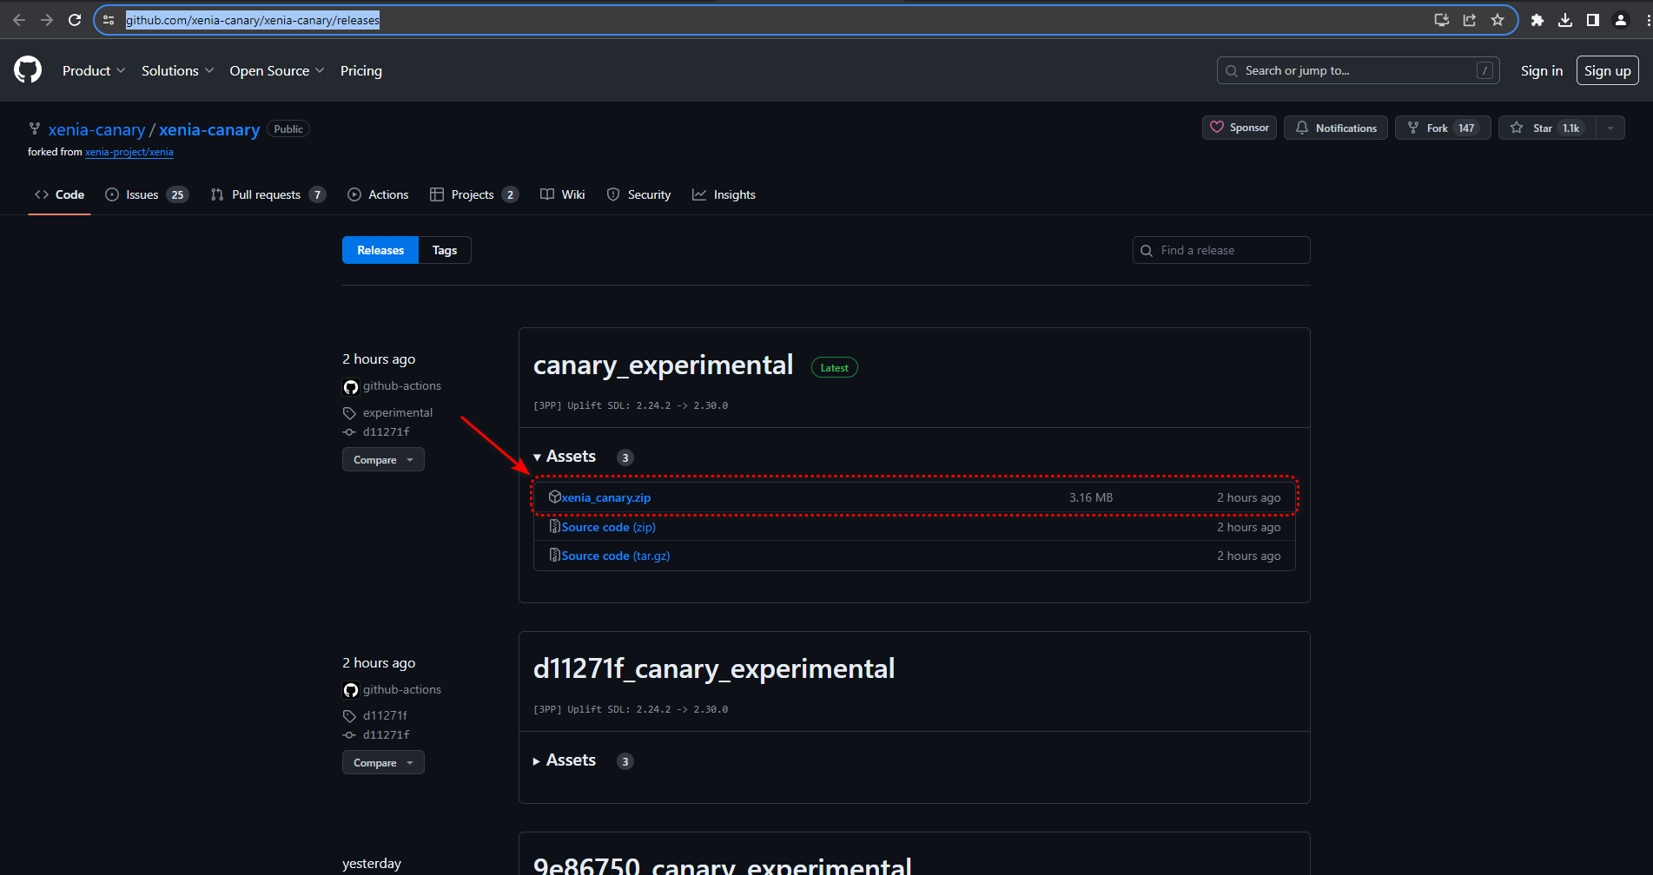Select the Releases toggle button

point(380,250)
